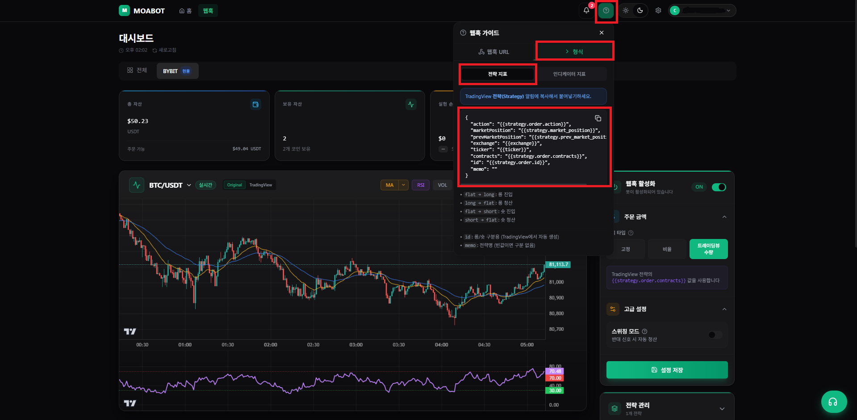Toggle the MA indicator
This screenshot has height=420, width=857.
[389, 185]
